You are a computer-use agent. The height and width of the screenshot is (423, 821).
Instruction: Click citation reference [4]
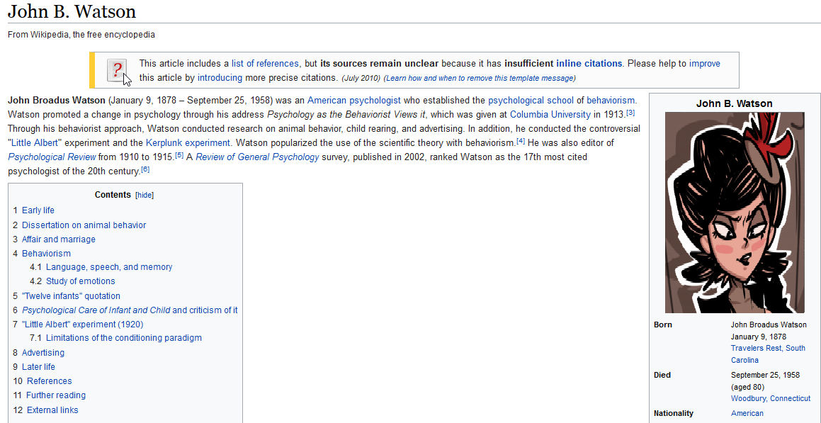tap(521, 141)
